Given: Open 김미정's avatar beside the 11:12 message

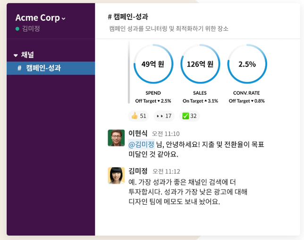Looking at the screenshot, I should [116, 175].
